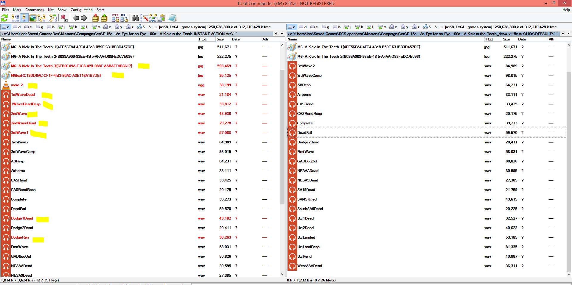Go to parent directory in left panel

click(x=155, y=27)
